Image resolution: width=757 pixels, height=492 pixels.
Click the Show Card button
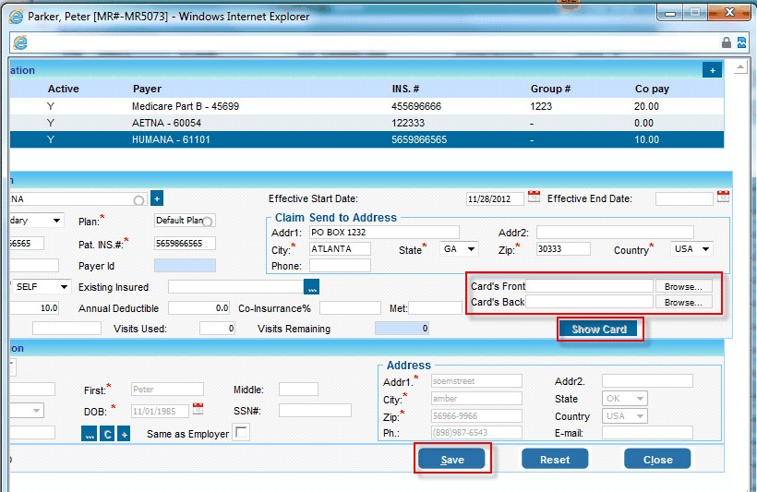599,330
